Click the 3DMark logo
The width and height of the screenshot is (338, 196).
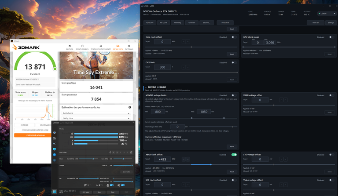(26, 47)
